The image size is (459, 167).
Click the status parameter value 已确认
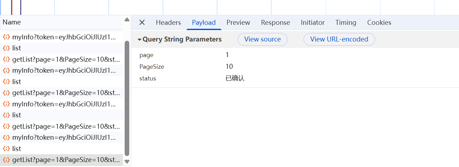(x=235, y=78)
